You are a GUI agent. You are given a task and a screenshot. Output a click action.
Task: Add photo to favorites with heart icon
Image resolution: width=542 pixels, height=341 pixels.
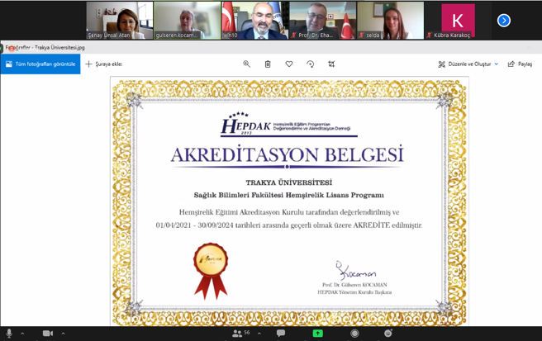[x=289, y=64]
